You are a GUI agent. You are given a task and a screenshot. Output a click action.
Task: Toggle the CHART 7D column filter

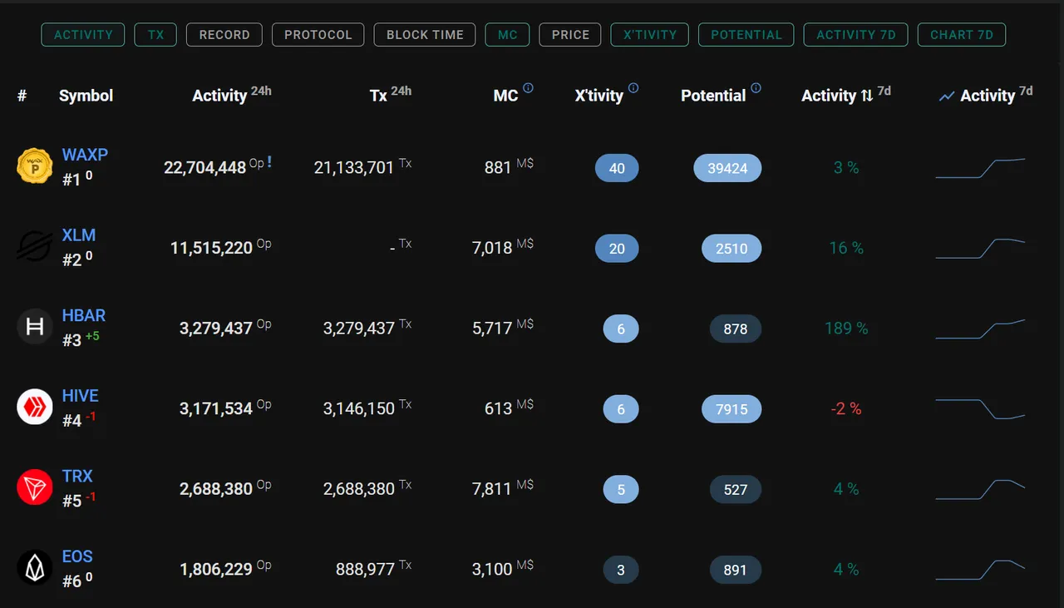point(962,35)
